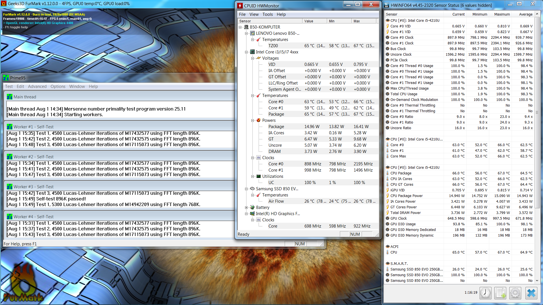
Task: Open the File menu in HWMonitor
Action: (x=242, y=14)
